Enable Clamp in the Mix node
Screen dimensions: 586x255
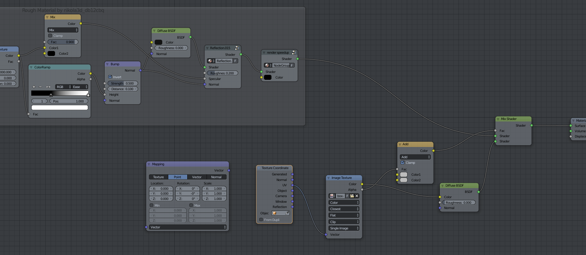(x=50, y=36)
